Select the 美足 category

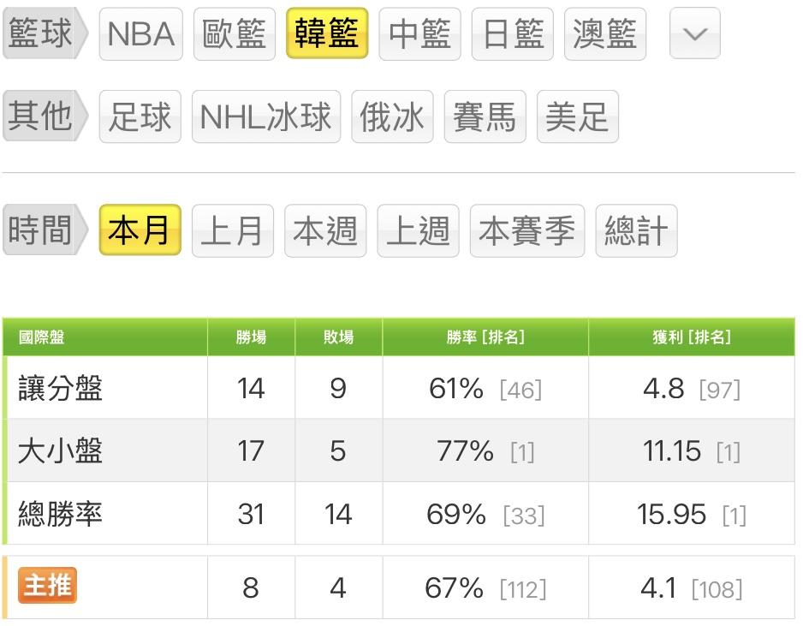pos(577,116)
